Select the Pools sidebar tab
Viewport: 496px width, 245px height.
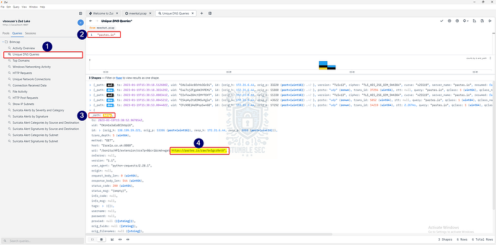coord(6,33)
